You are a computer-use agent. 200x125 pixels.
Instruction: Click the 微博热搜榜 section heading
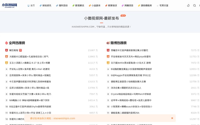pos(118,43)
